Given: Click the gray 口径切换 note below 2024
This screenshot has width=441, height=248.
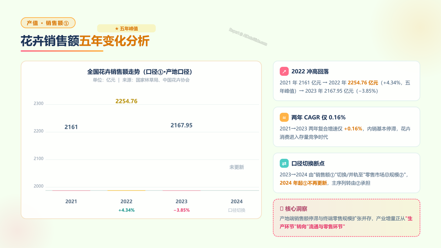Looking at the screenshot, I should tap(237, 210).
